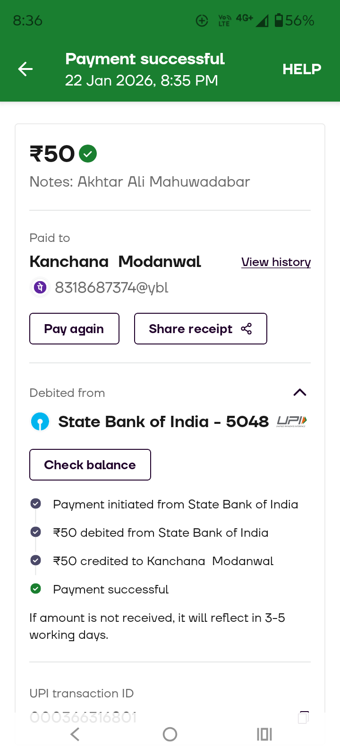Screen dimensions: 340x756
Task: Tap the Share receipt button
Action: [x=200, y=329]
